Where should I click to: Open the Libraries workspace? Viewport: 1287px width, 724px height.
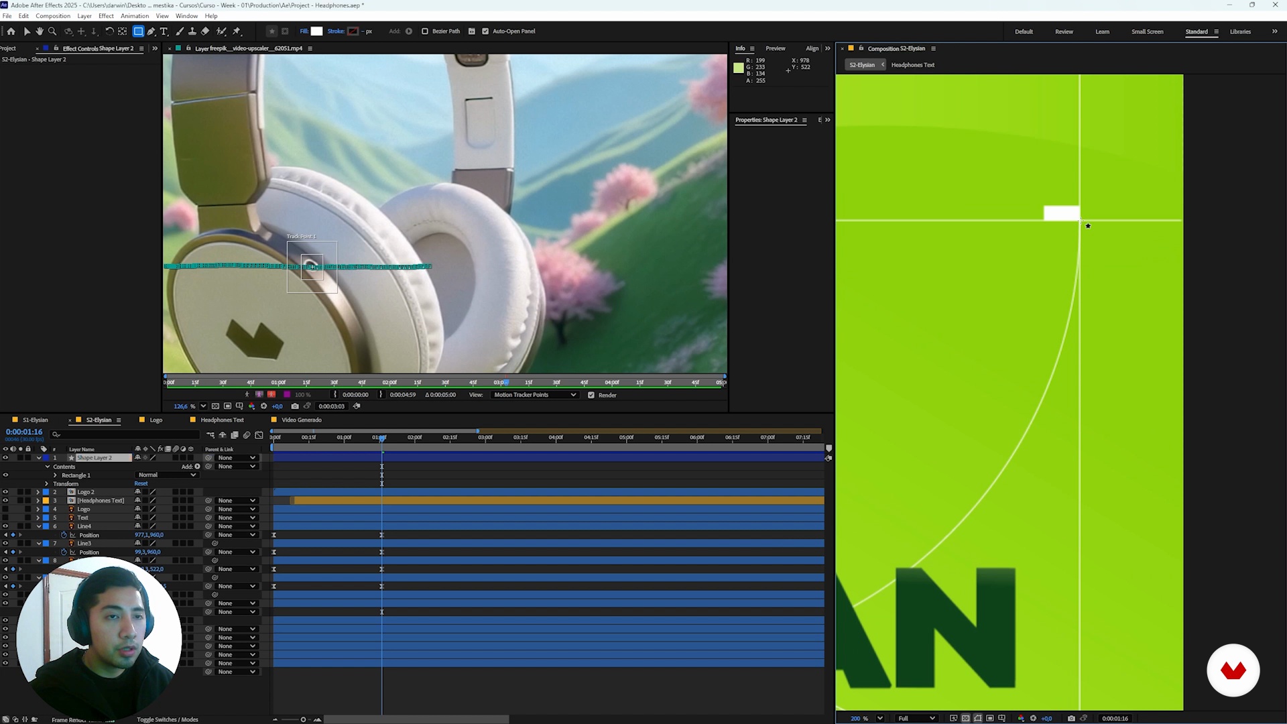coord(1240,32)
